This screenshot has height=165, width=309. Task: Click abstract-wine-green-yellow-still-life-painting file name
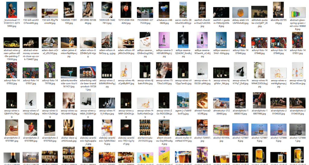pos(12,55)
